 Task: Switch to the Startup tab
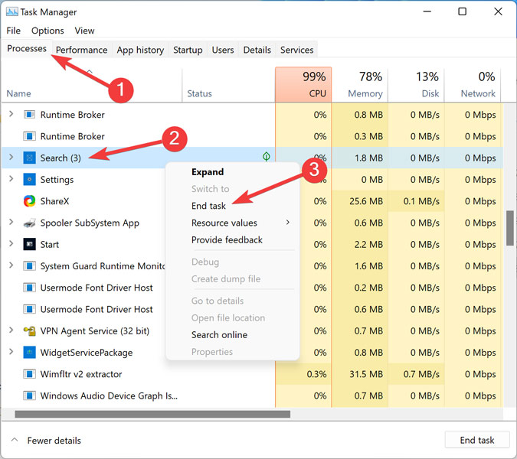[x=188, y=50]
